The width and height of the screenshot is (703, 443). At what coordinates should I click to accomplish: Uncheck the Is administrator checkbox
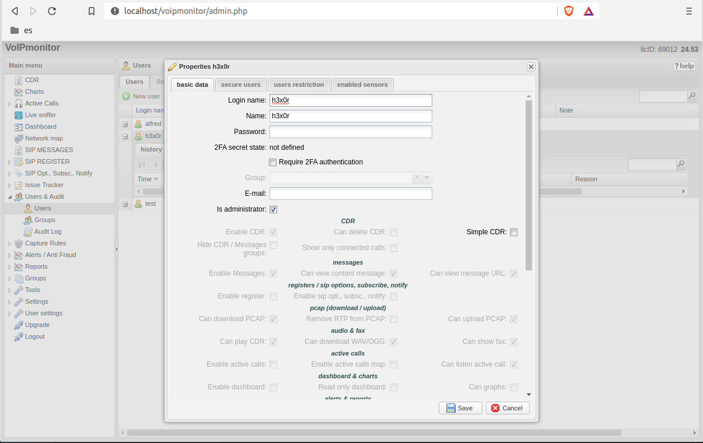[x=273, y=209]
